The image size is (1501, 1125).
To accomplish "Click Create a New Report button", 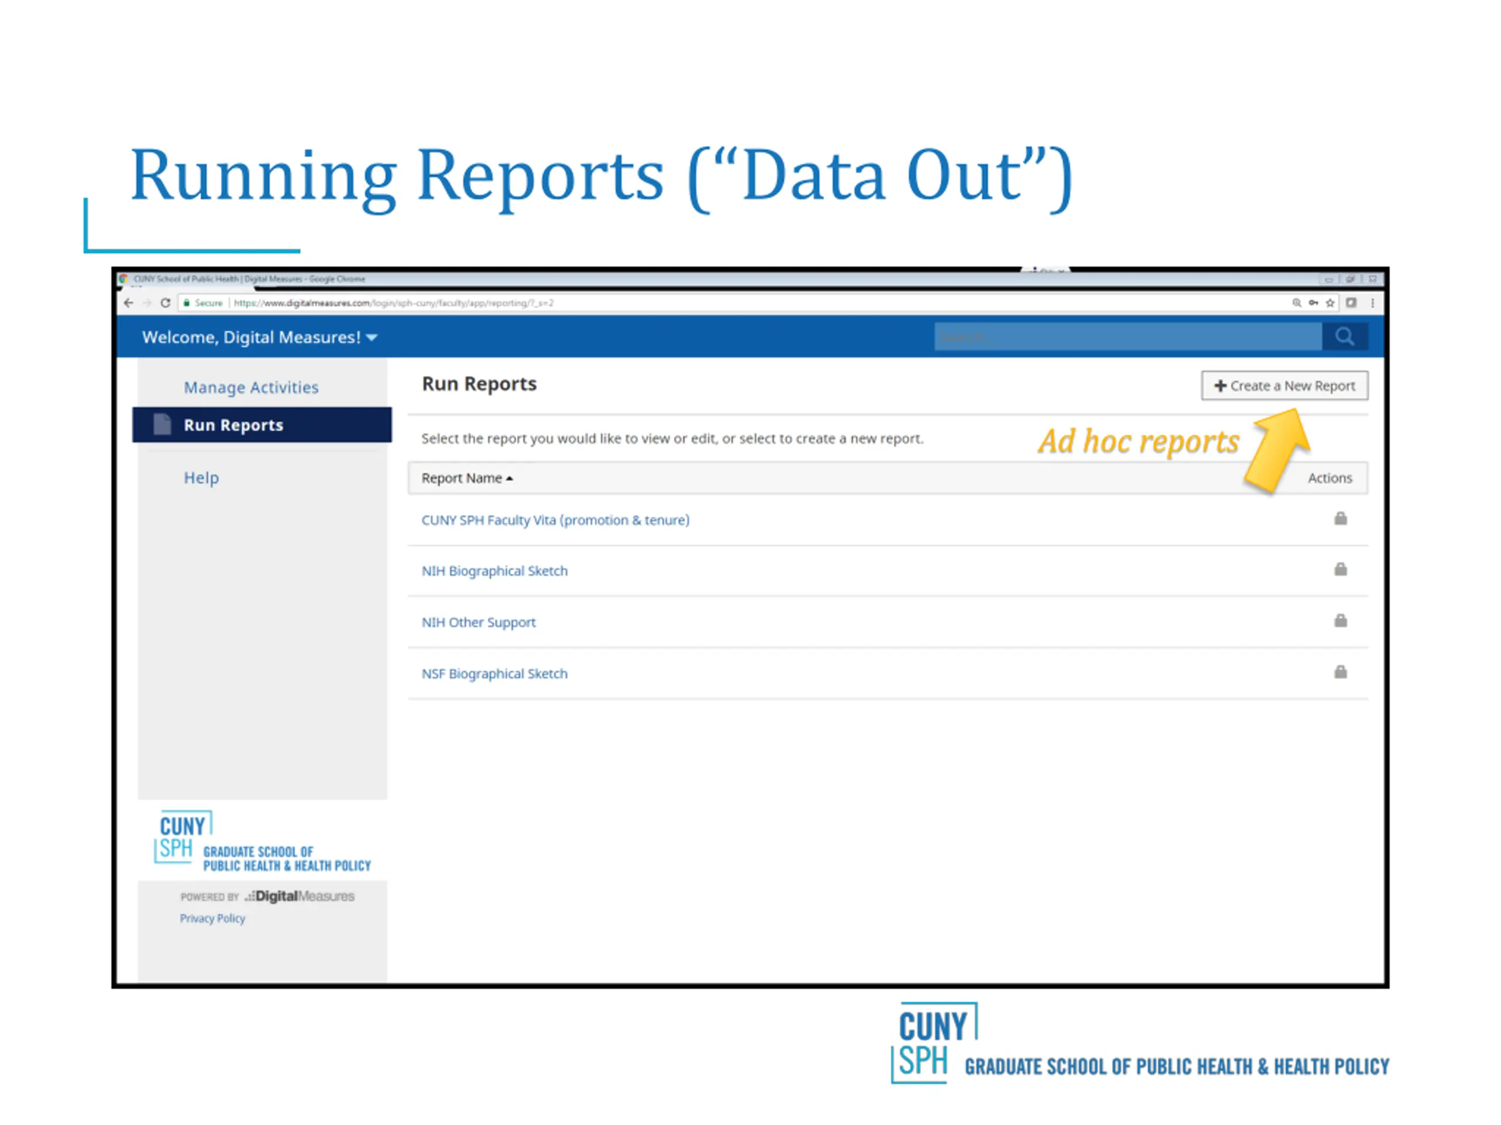I will pos(1285,385).
